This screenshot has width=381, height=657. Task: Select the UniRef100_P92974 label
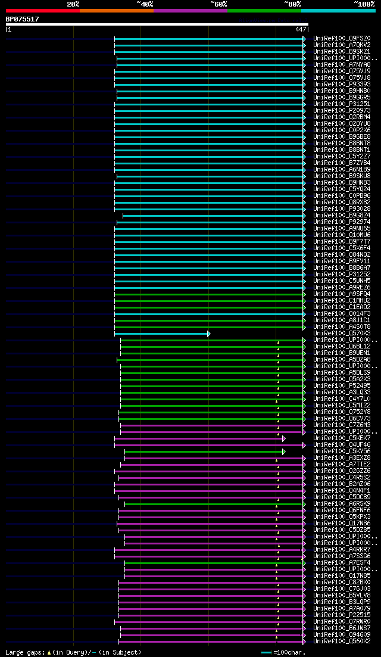(x=342, y=222)
